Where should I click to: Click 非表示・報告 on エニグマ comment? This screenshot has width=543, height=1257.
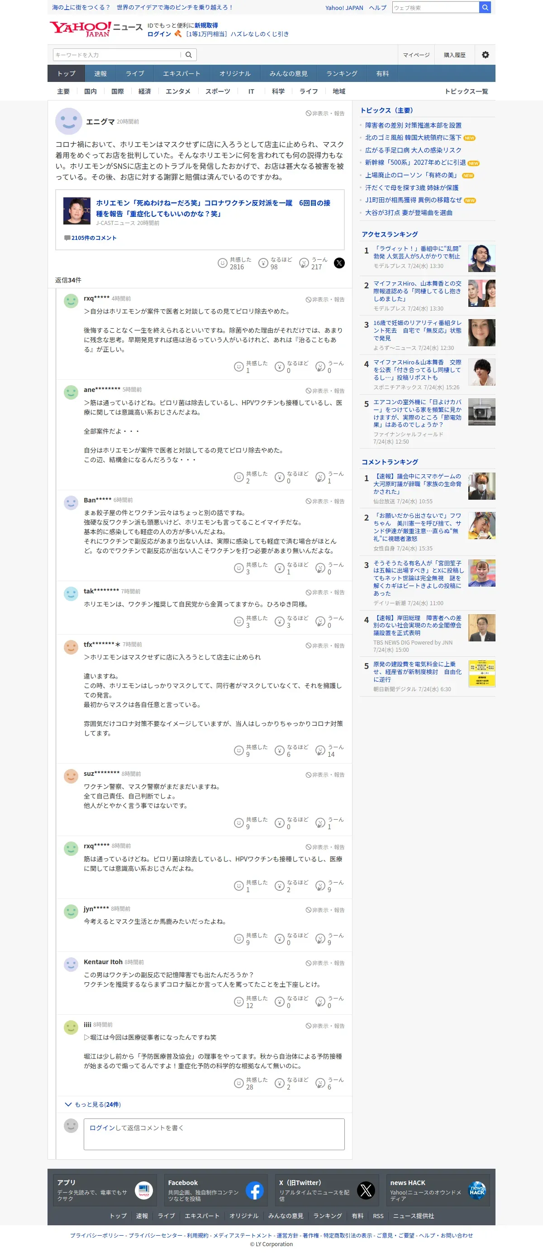325,113
